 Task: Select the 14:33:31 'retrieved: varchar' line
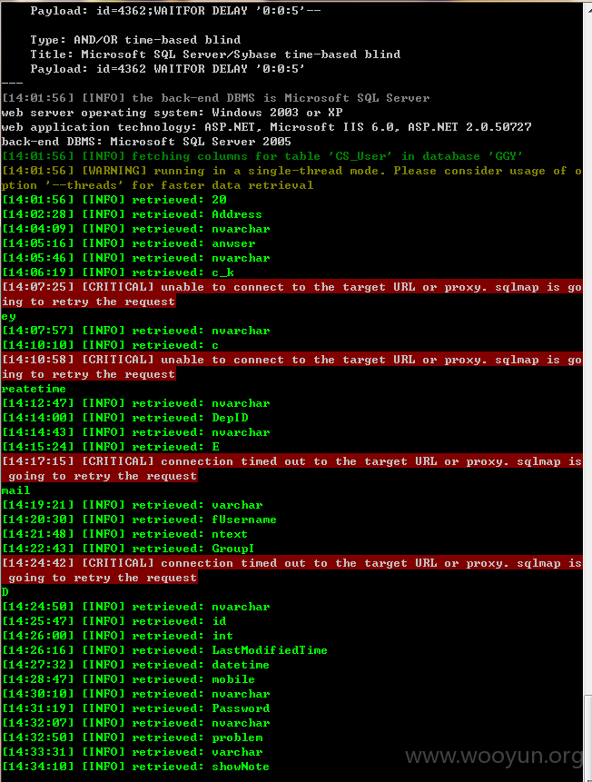[133, 752]
